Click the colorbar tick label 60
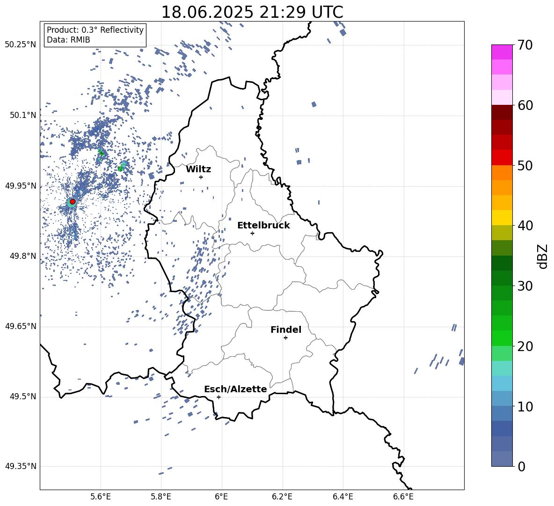This screenshot has width=554, height=506. (525, 105)
